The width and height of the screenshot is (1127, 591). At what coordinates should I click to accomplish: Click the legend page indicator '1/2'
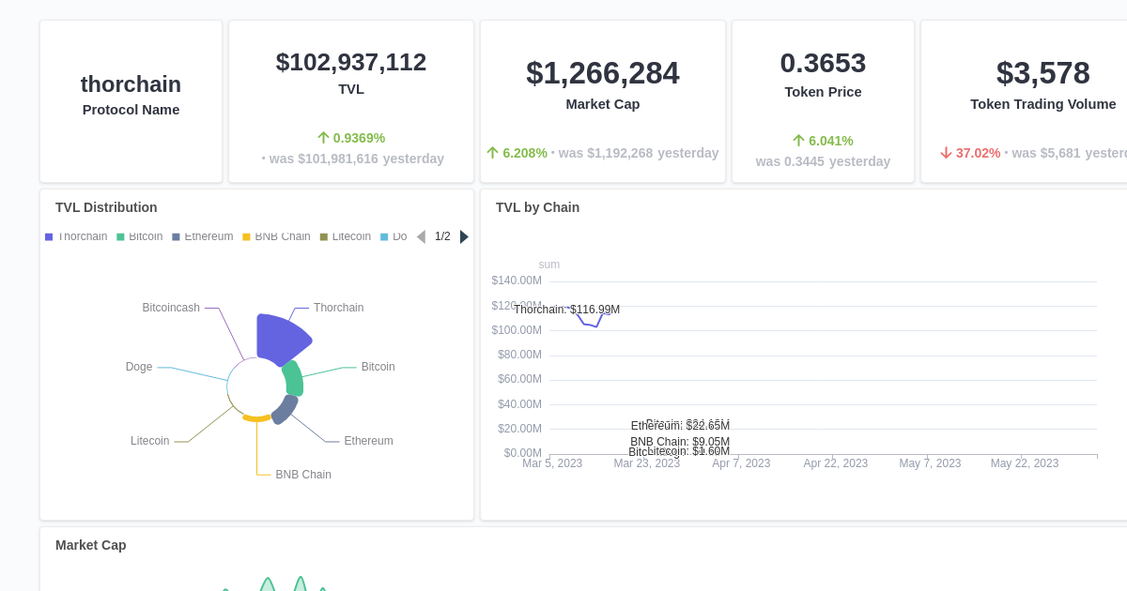pos(442,236)
